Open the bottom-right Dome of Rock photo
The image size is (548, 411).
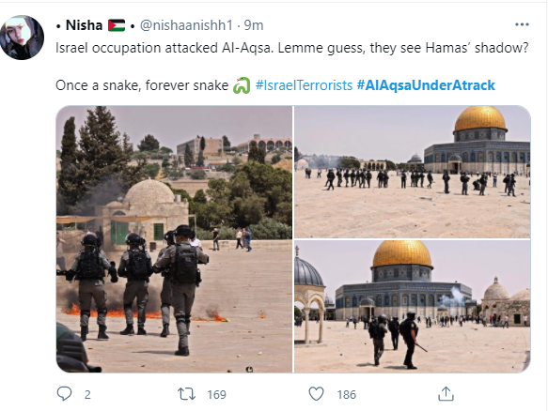point(413,307)
